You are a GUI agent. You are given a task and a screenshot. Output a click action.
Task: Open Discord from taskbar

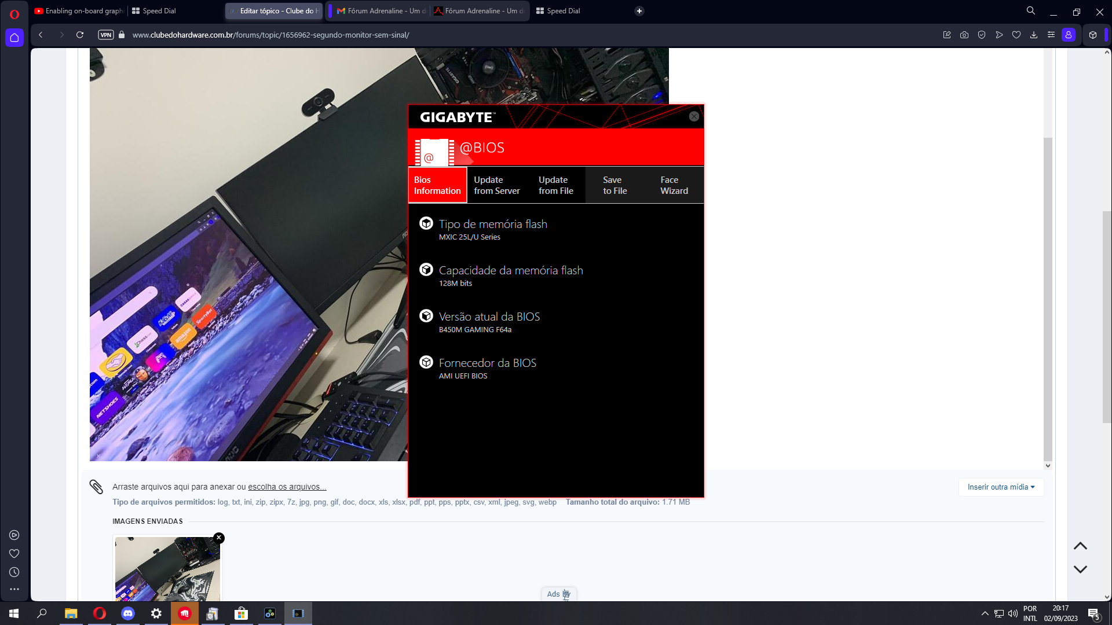[128, 613]
